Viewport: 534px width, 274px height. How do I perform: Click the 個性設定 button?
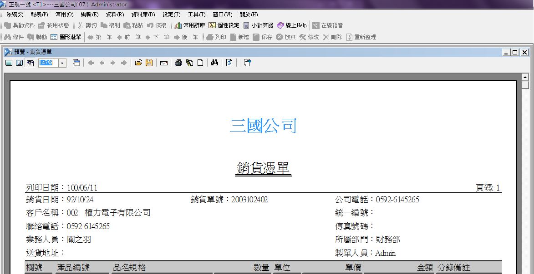tap(224, 25)
